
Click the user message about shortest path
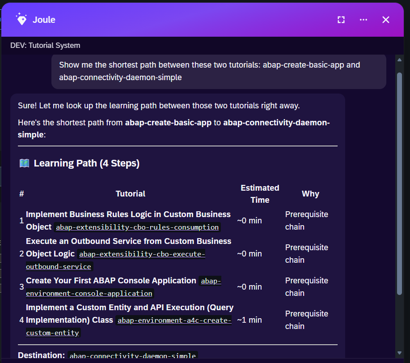pos(219,71)
